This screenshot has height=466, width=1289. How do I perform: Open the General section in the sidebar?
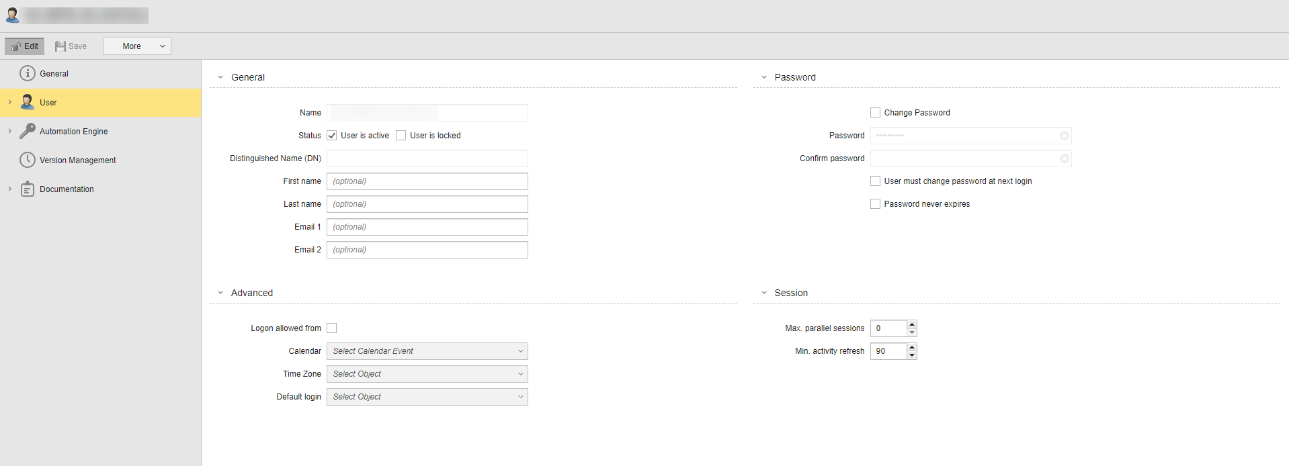pyautogui.click(x=101, y=74)
